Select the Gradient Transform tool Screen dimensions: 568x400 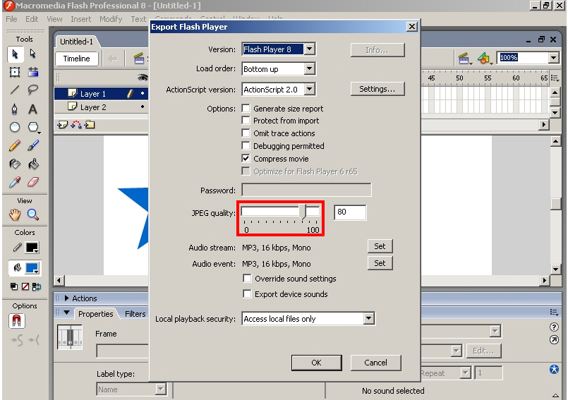(x=33, y=72)
